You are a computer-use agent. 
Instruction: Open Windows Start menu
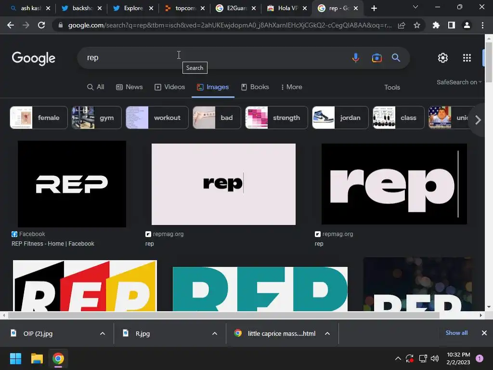click(x=15, y=358)
